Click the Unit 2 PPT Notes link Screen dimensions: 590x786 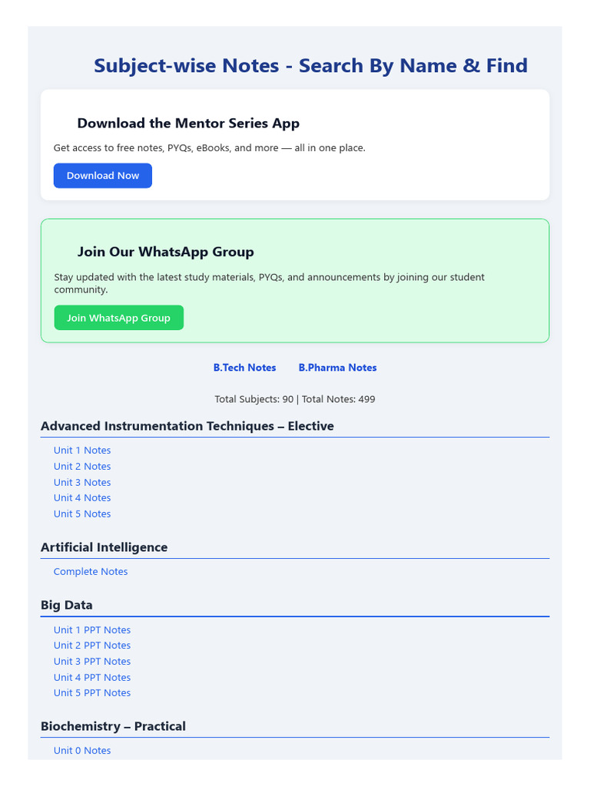pos(92,646)
